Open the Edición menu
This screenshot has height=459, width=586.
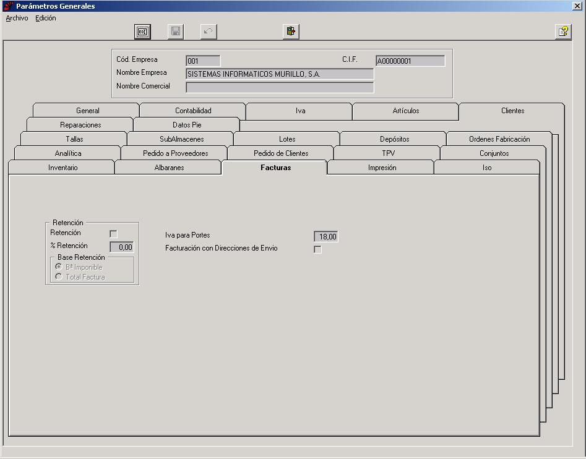[46, 18]
